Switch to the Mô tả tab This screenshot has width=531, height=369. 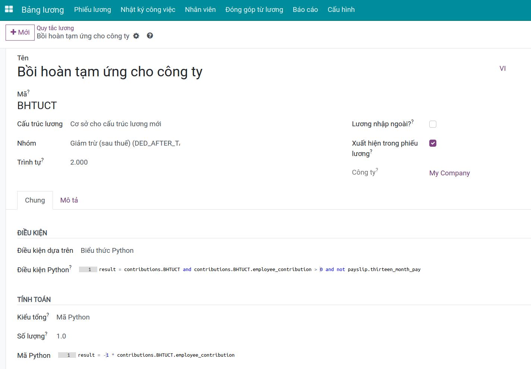[x=69, y=200]
